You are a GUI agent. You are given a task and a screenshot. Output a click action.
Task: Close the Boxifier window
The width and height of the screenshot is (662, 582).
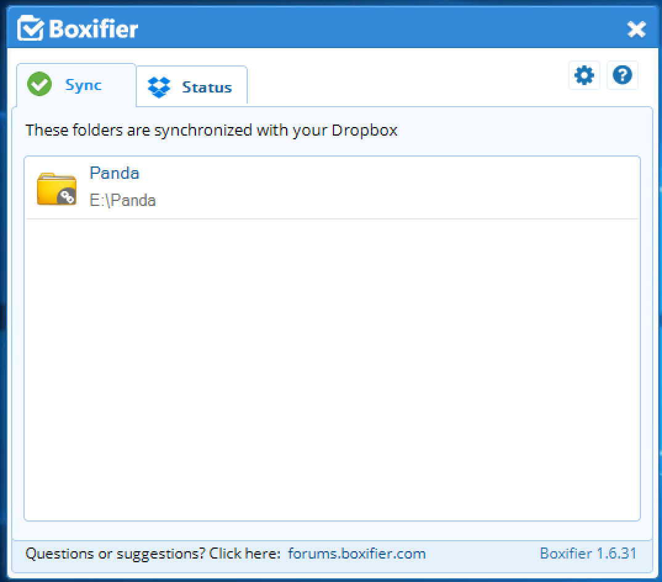coord(636,29)
